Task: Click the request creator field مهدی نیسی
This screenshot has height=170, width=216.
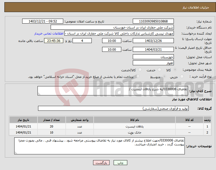Action: pyautogui.click(x=119, y=33)
